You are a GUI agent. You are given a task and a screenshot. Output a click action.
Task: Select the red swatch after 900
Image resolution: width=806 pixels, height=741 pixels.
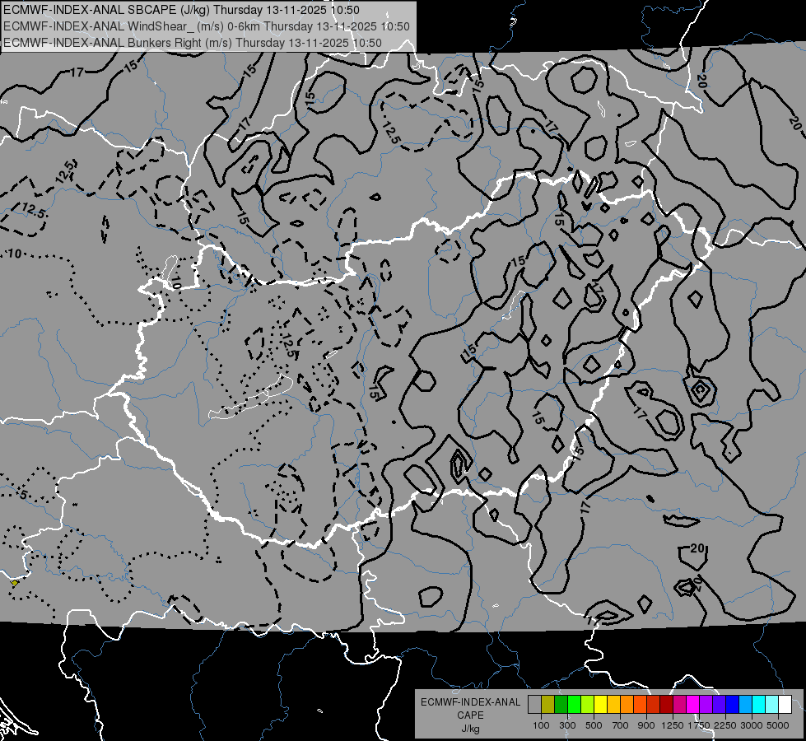pyautogui.click(x=654, y=705)
